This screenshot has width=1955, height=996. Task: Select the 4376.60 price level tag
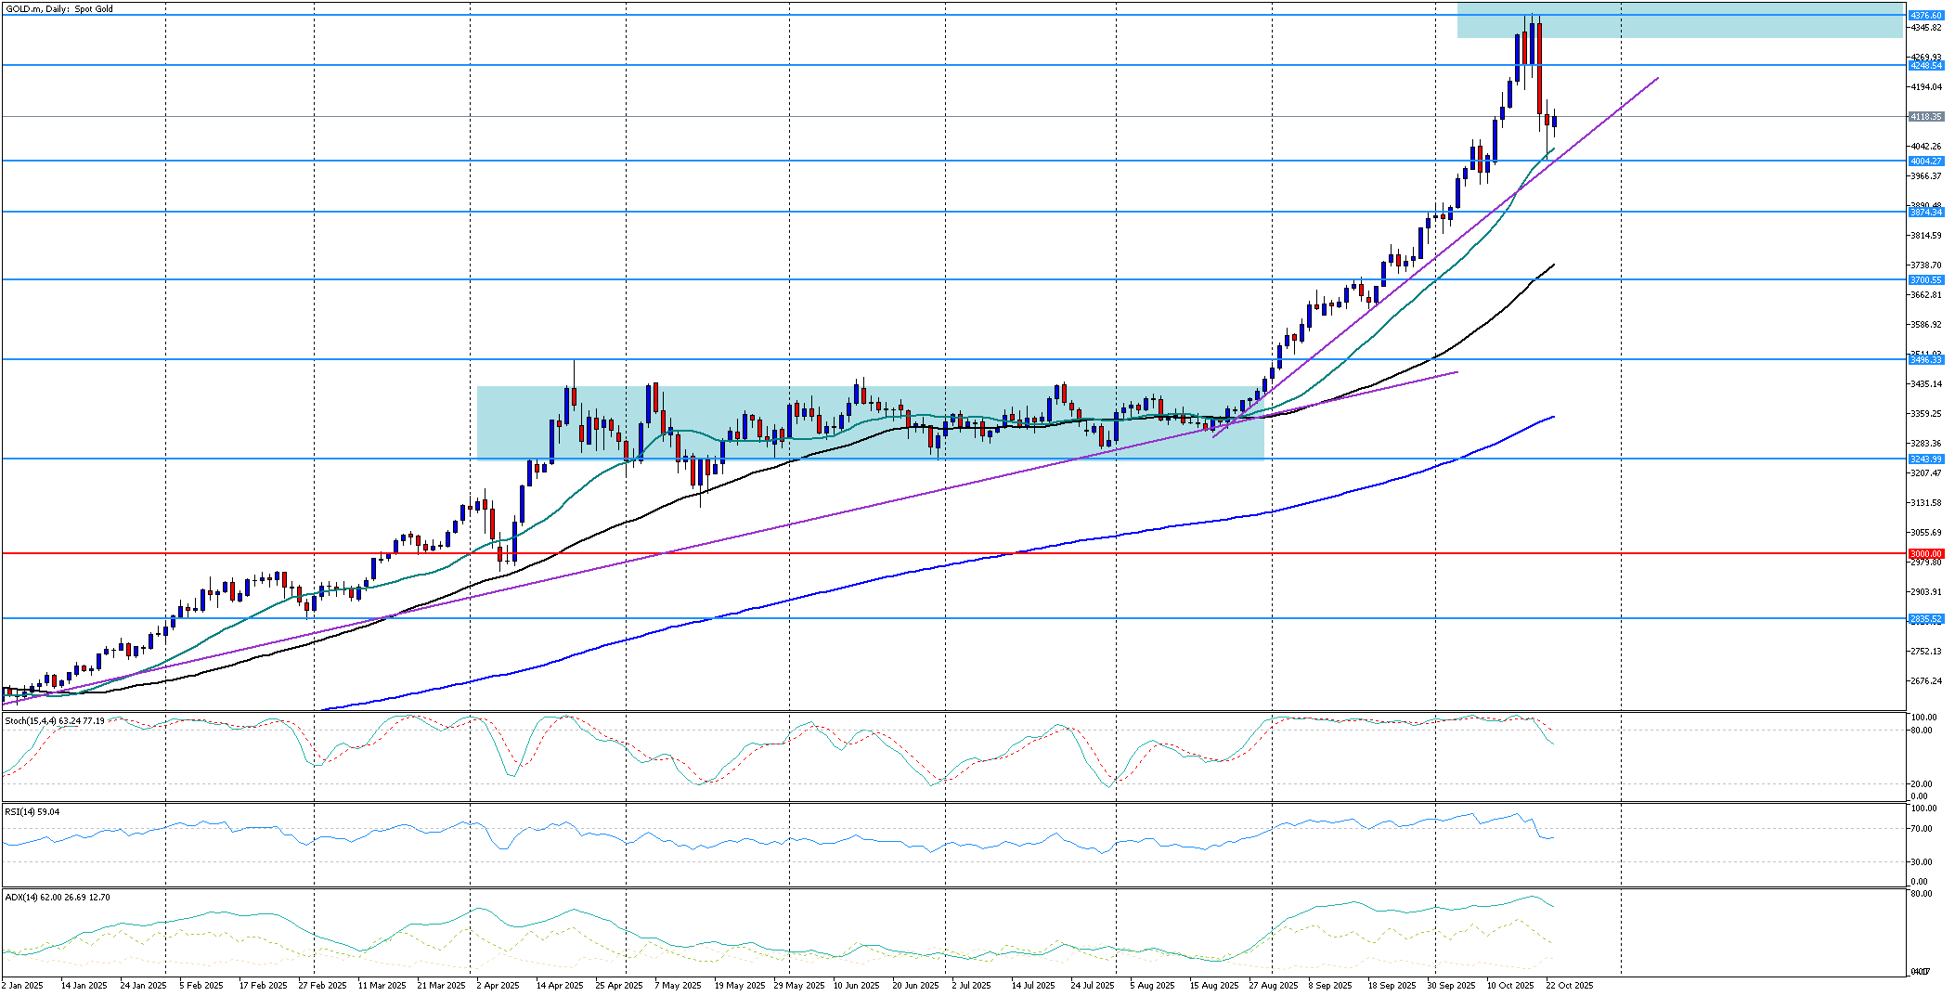tap(1923, 15)
